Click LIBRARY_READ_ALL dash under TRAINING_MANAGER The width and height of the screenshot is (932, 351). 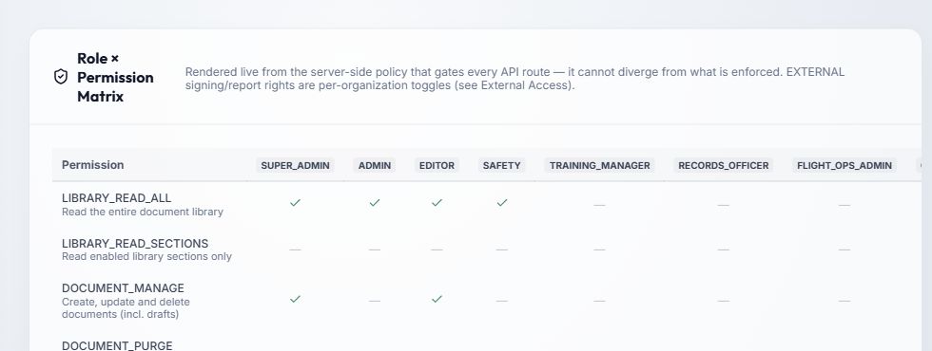point(599,205)
